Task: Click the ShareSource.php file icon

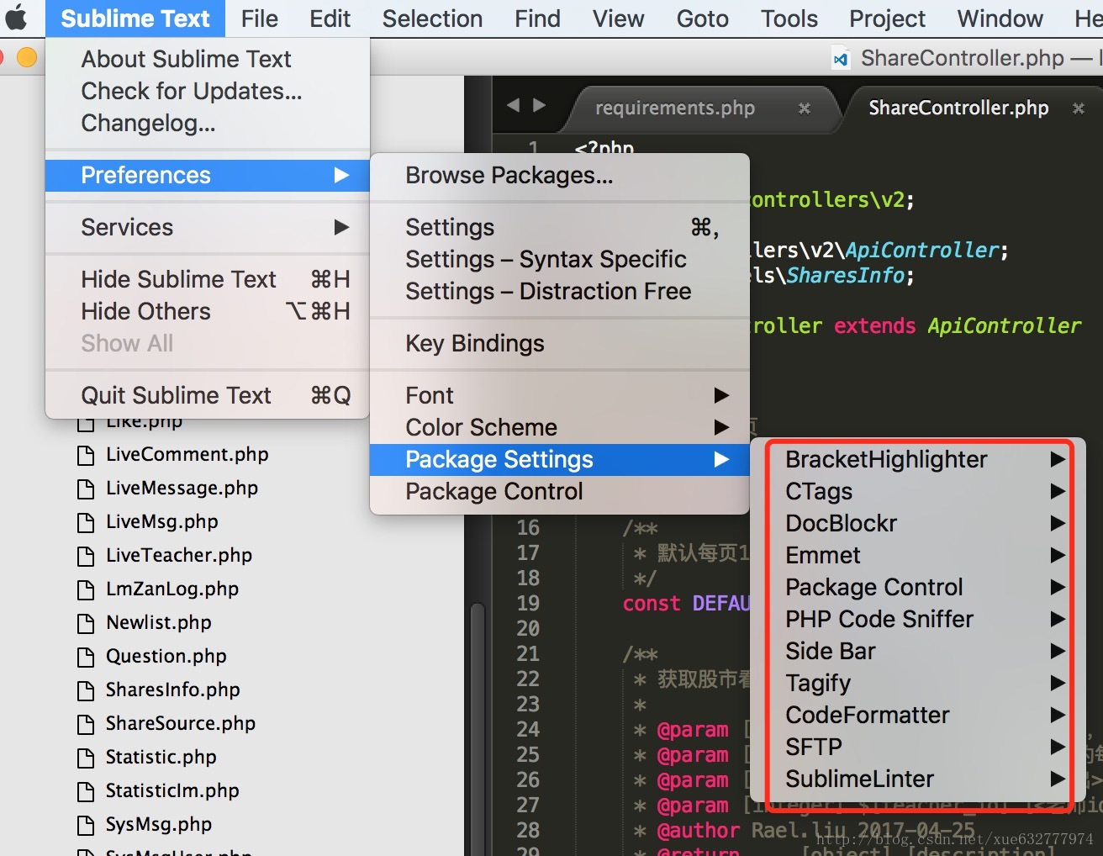Action: [86, 724]
